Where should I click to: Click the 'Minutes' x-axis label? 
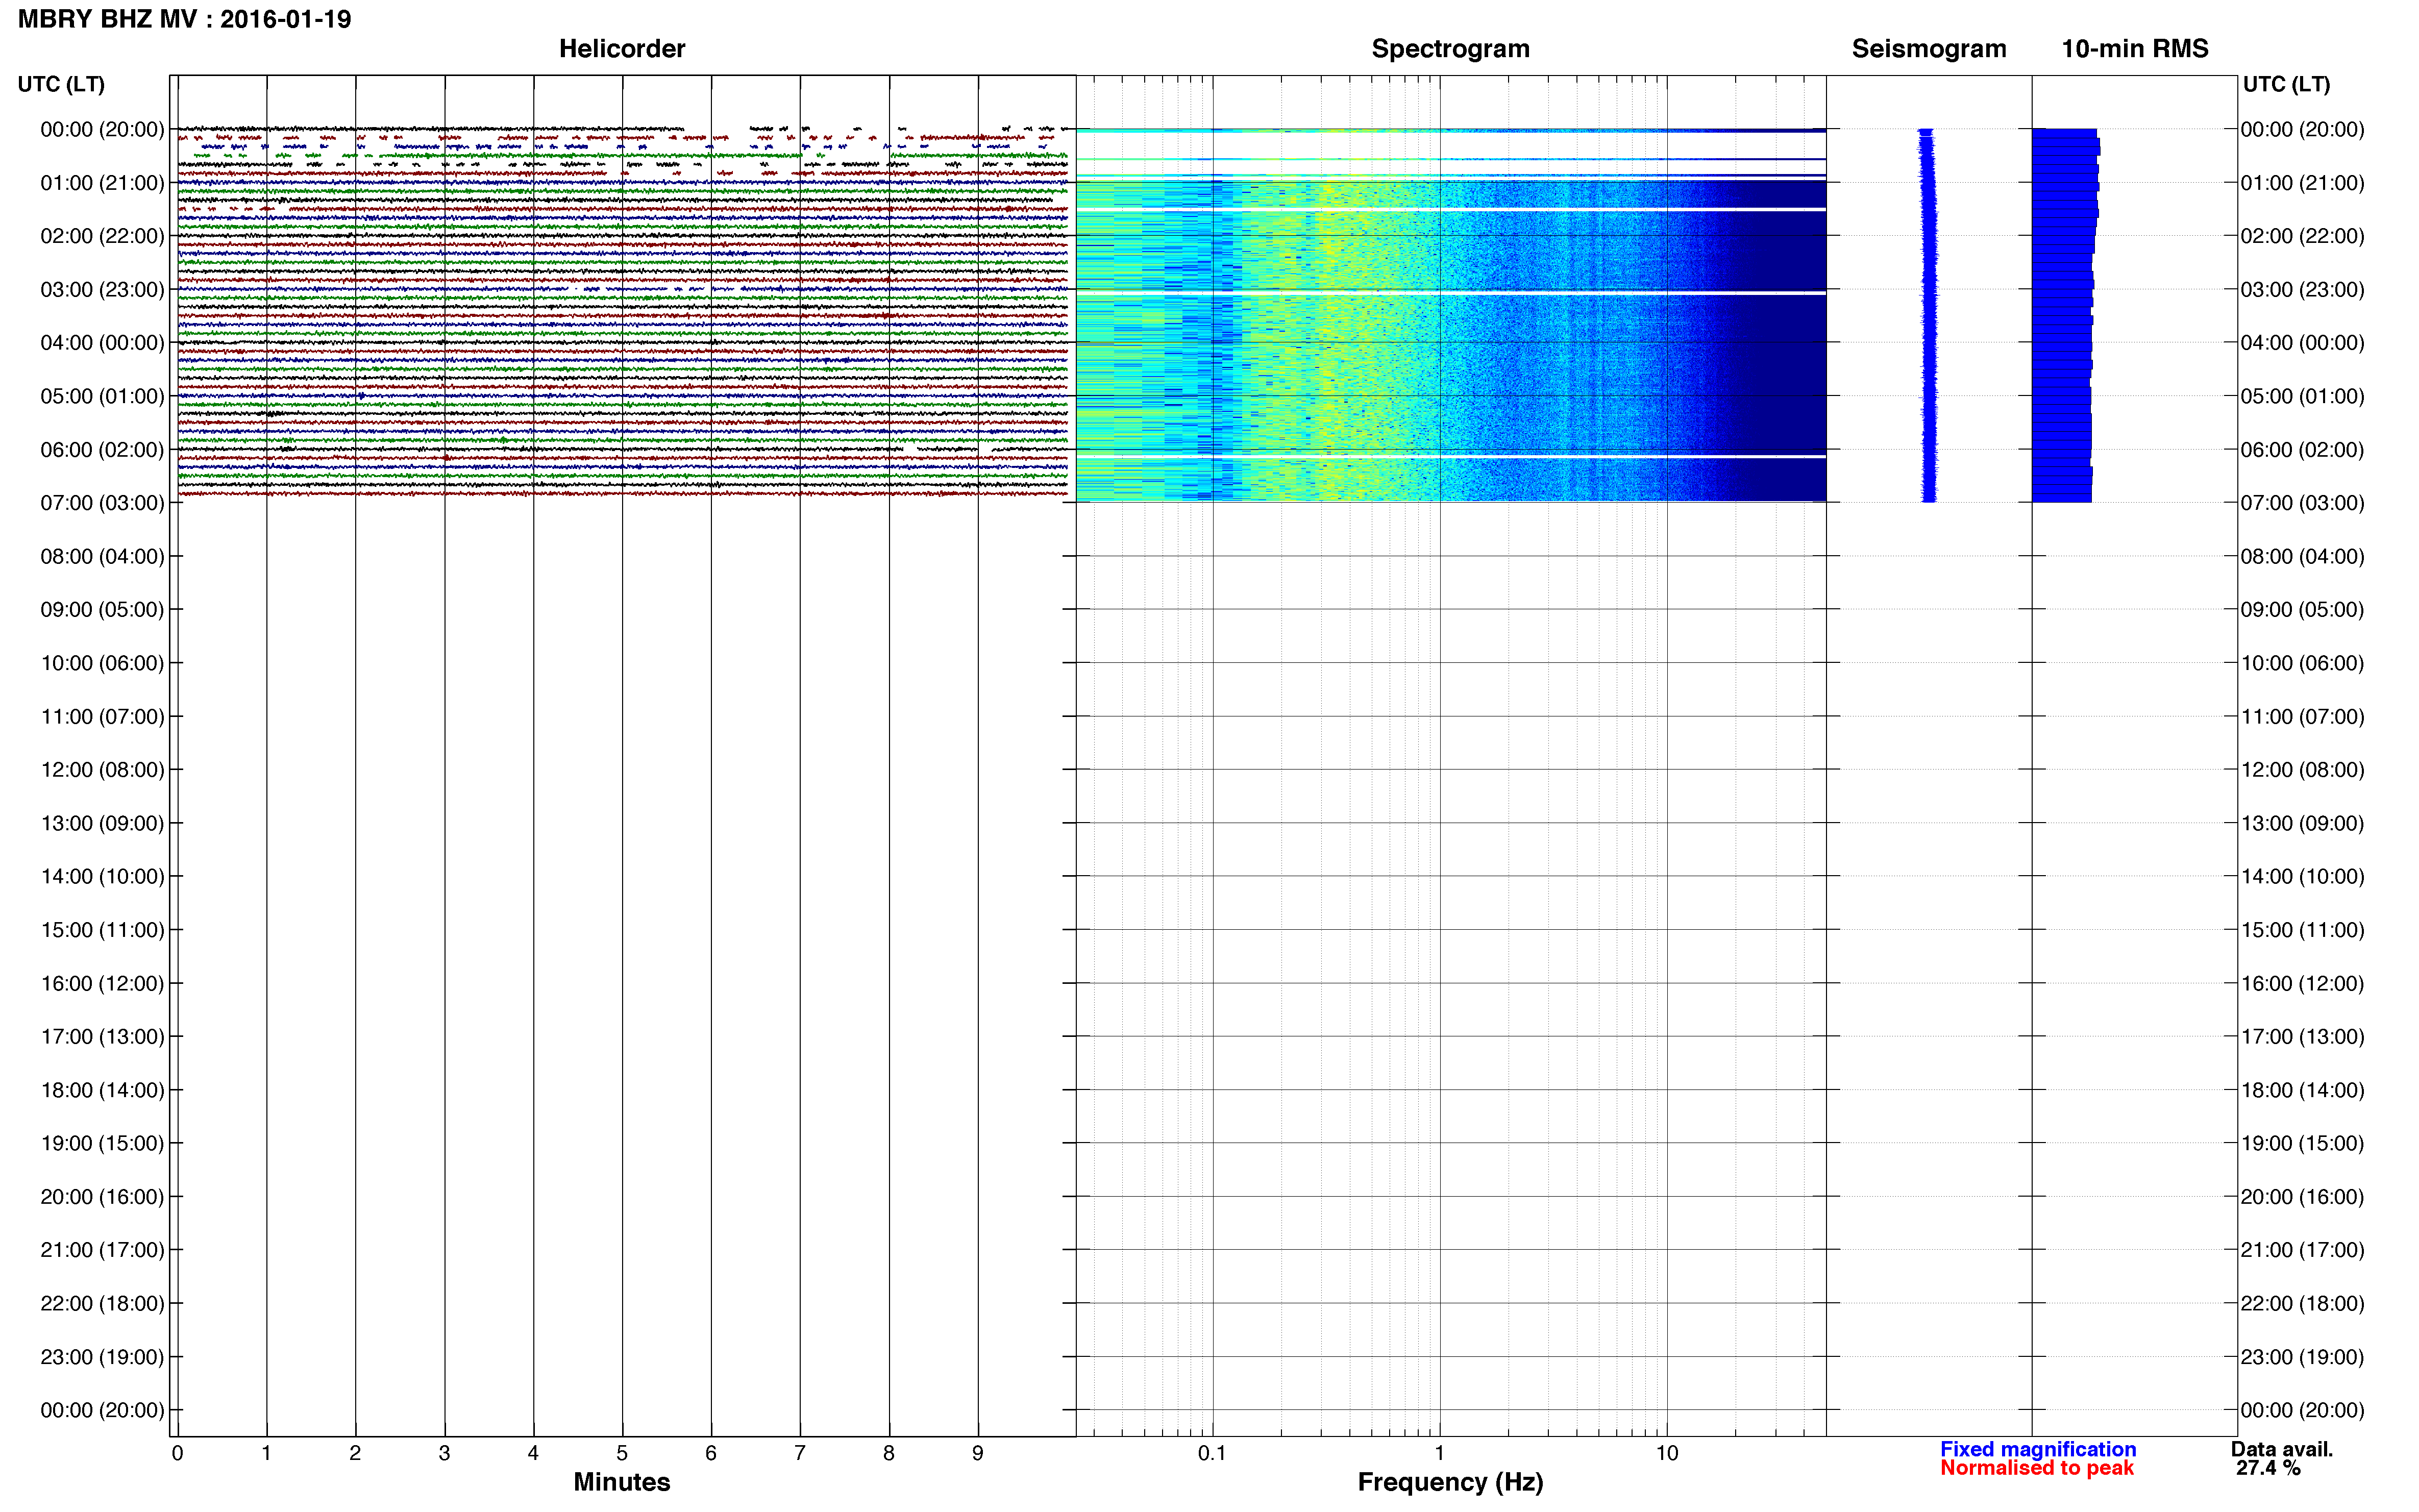(x=621, y=1482)
